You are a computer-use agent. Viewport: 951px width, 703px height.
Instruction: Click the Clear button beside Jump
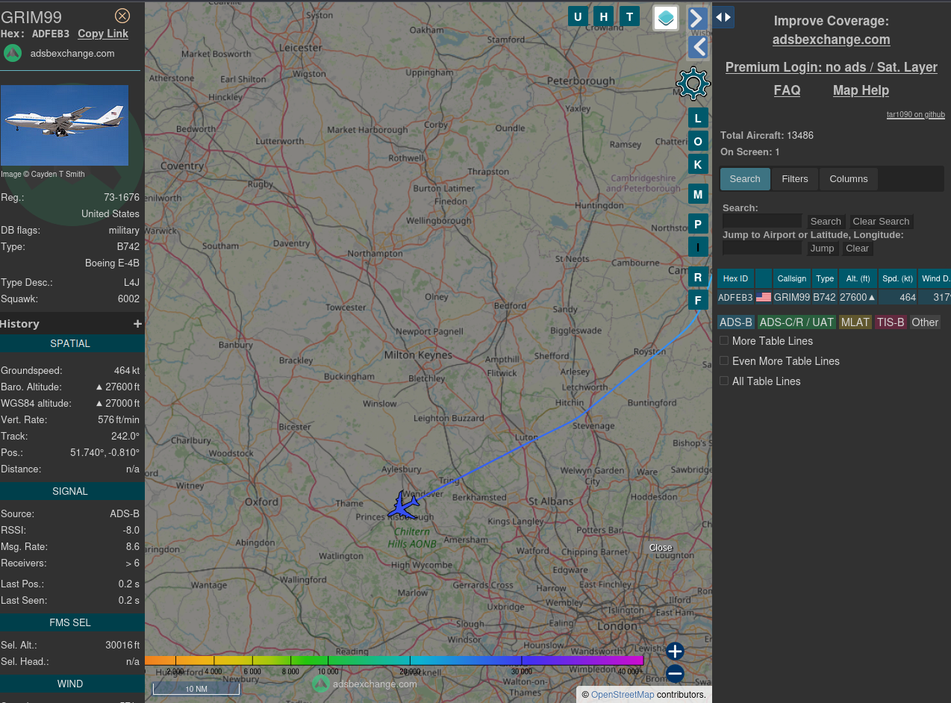[x=857, y=248]
